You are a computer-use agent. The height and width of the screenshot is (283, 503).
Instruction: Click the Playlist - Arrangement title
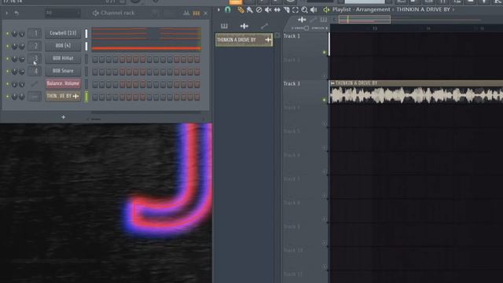click(362, 9)
